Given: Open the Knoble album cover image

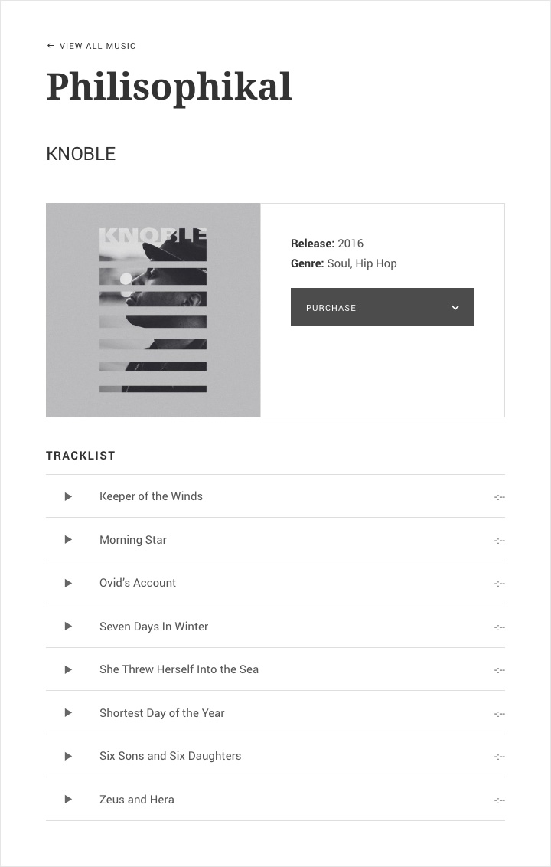Looking at the screenshot, I should [x=153, y=310].
